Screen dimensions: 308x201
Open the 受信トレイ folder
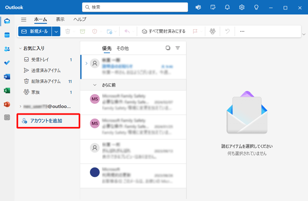(x=48, y=59)
